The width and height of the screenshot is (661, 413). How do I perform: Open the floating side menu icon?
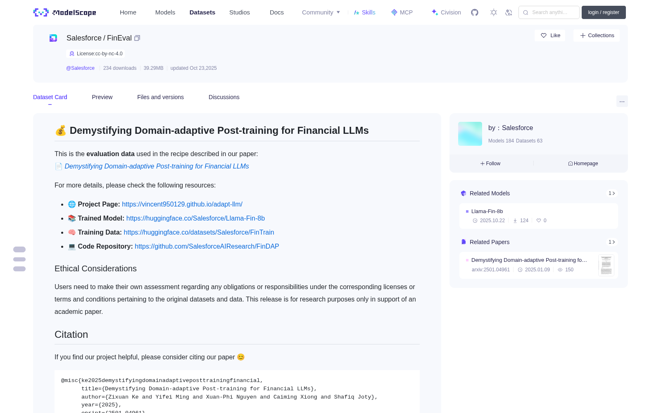click(19, 259)
